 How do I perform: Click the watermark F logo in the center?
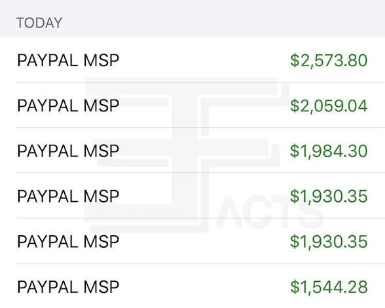click(x=187, y=155)
